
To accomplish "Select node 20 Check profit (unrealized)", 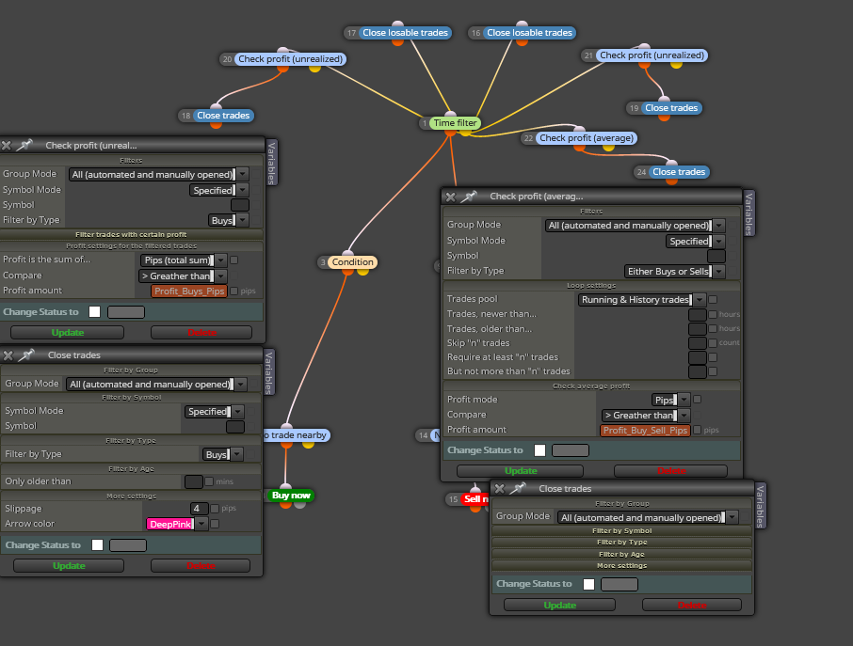I will [290, 58].
